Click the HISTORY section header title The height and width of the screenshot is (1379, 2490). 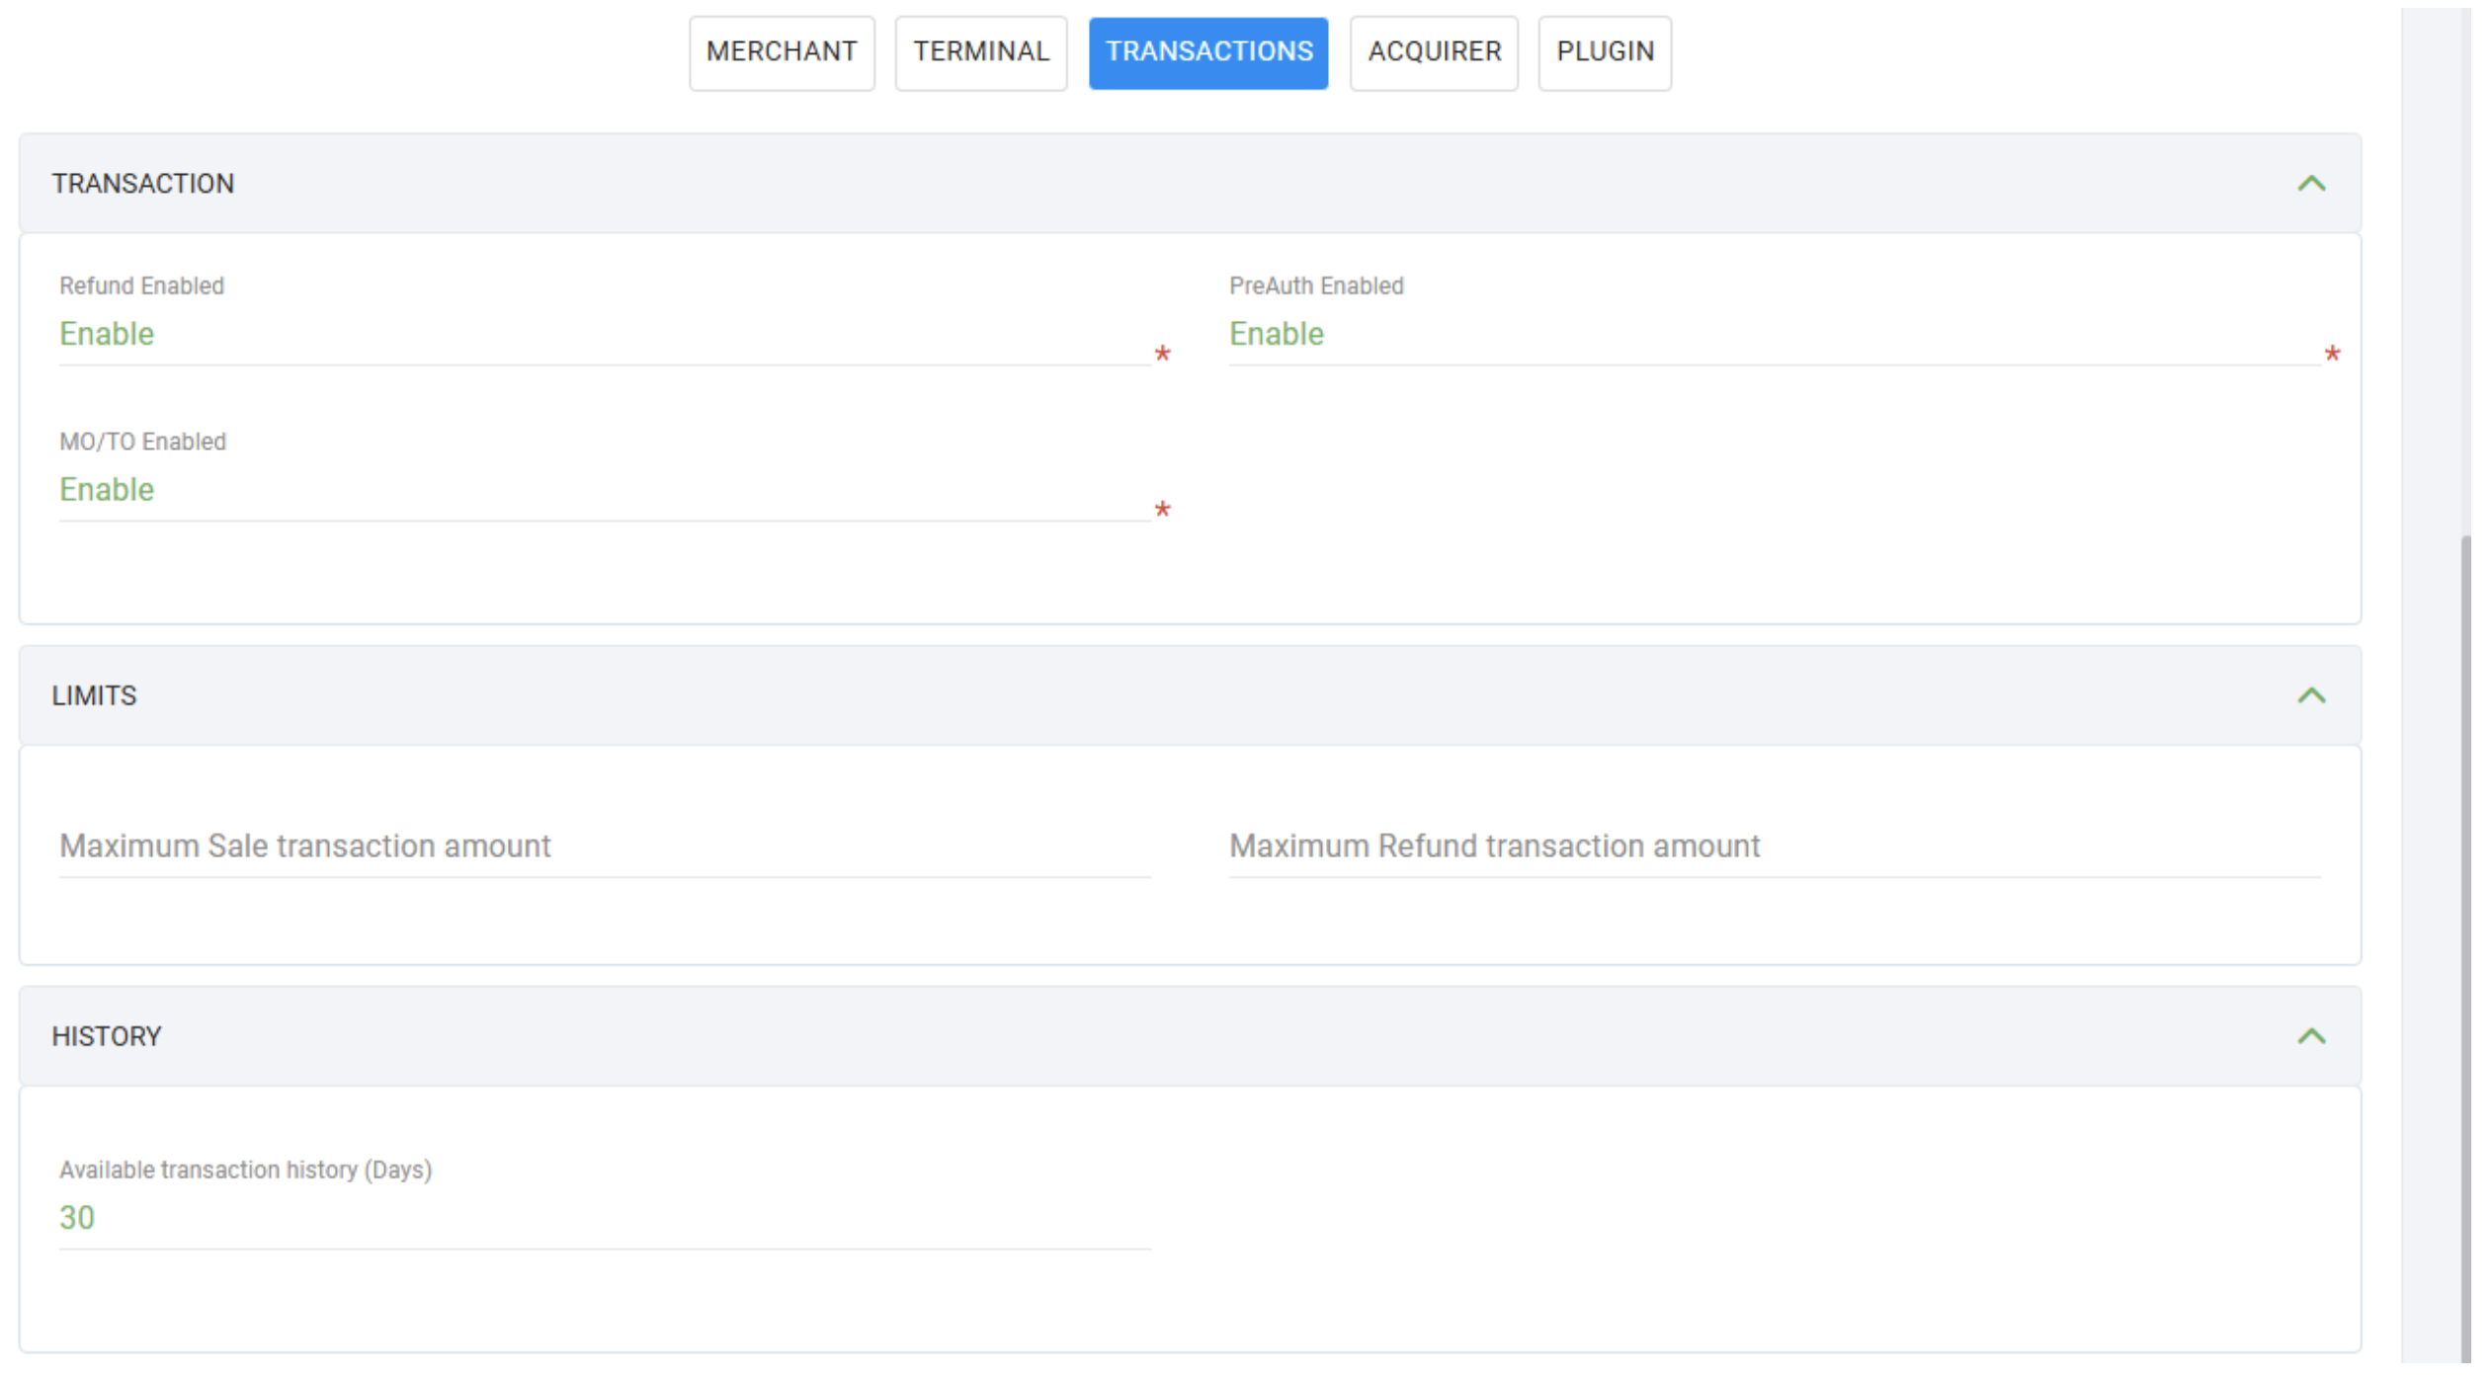point(107,1037)
